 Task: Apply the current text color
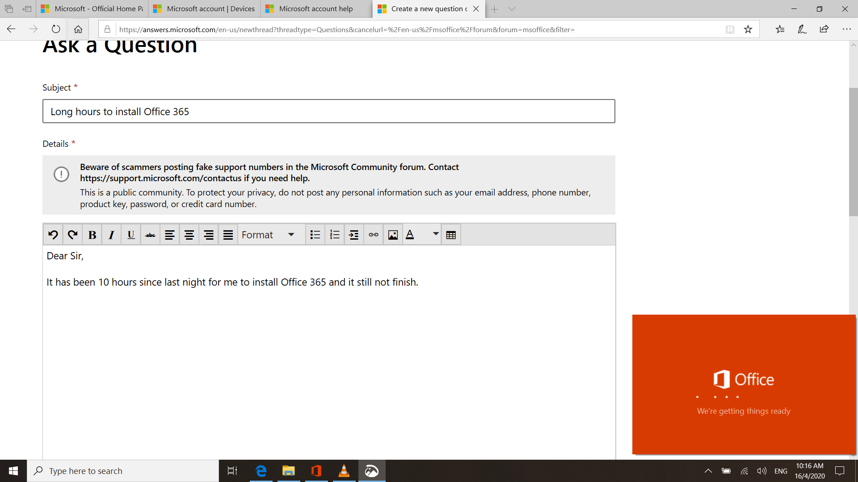pos(410,235)
